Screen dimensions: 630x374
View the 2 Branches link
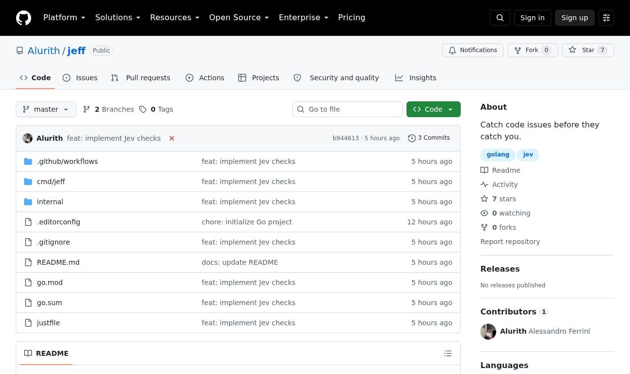coord(109,109)
